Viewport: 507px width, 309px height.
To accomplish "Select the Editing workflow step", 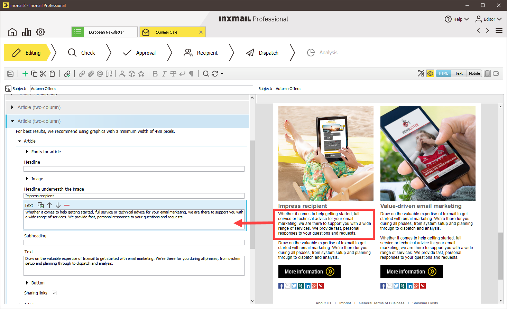I will [27, 53].
